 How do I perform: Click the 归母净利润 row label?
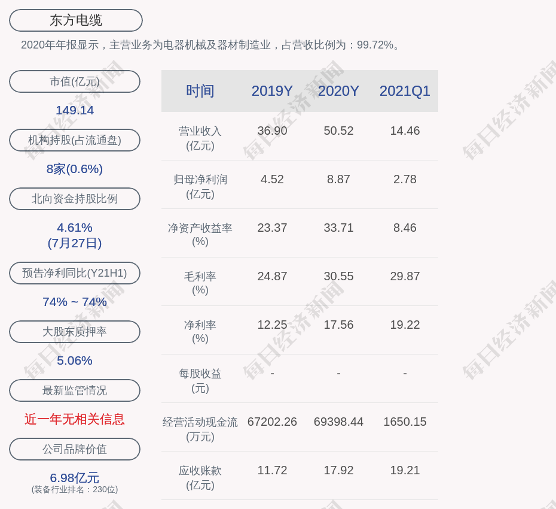click(x=200, y=187)
